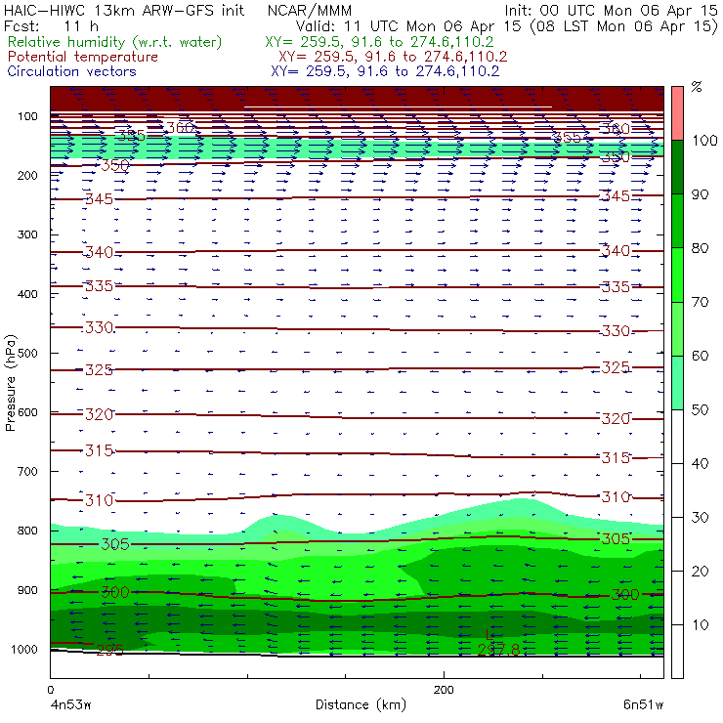Click the pressure axis label '700'

point(27,472)
